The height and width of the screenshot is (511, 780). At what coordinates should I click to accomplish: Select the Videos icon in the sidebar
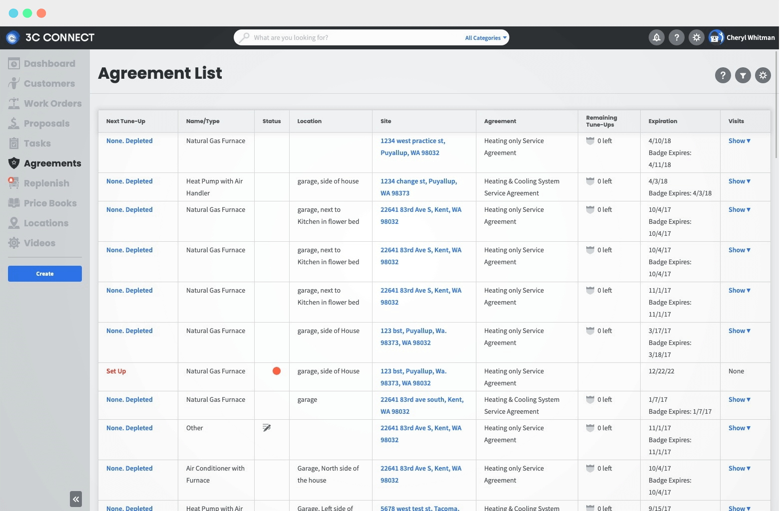pyautogui.click(x=13, y=243)
